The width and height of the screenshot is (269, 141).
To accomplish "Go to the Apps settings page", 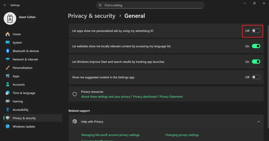I will [x=16, y=76].
